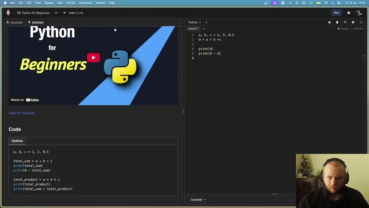Click the d = a + b +c line
Image resolution: width=369 pixels, height=208 pixels.
tap(210, 40)
